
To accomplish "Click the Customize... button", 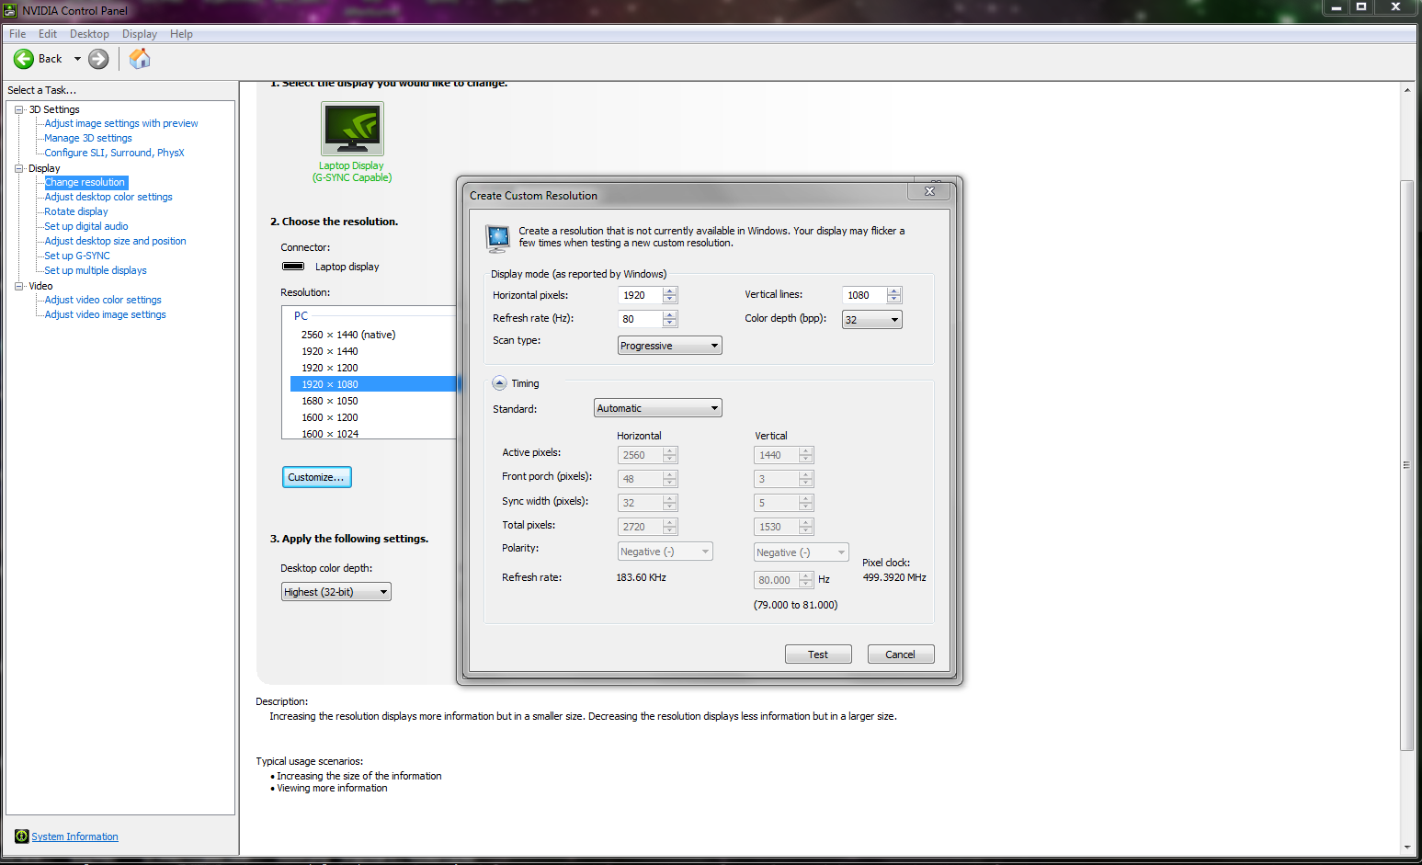I will pyautogui.click(x=316, y=477).
